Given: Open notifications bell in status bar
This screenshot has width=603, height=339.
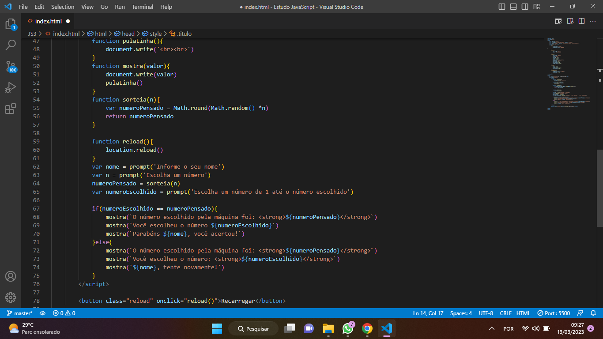Looking at the screenshot, I should point(593,313).
